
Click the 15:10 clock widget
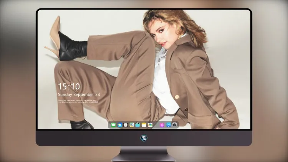click(69, 86)
